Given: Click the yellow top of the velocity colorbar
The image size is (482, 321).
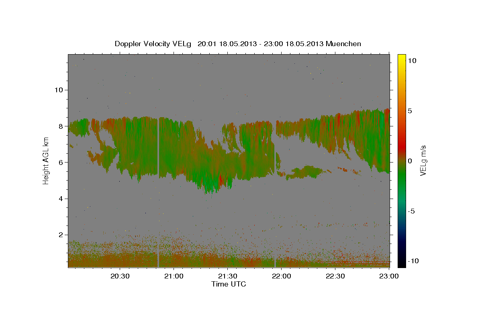Looking at the screenshot, I should coord(401,58).
